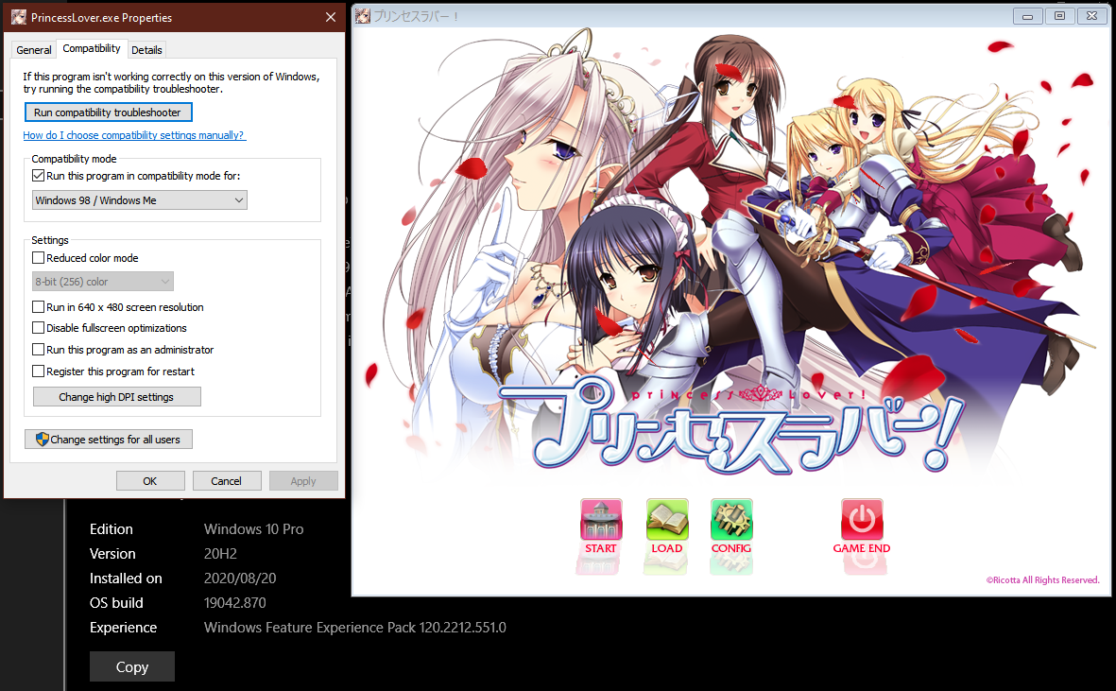Viewport: 1116px width, 691px height.
Task: Open the CONFIG gear icon in the game
Action: [731, 520]
